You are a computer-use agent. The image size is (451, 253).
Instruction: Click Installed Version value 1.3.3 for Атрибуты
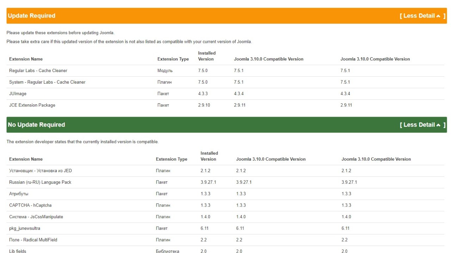(x=205, y=194)
